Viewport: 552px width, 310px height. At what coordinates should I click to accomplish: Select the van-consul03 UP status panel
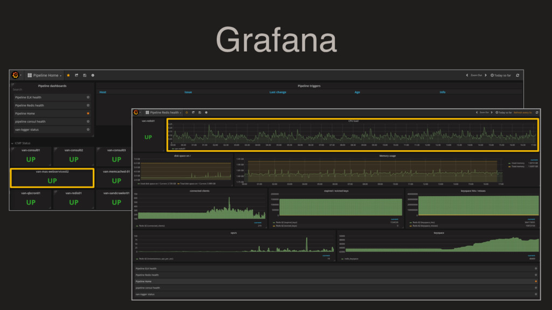point(114,156)
